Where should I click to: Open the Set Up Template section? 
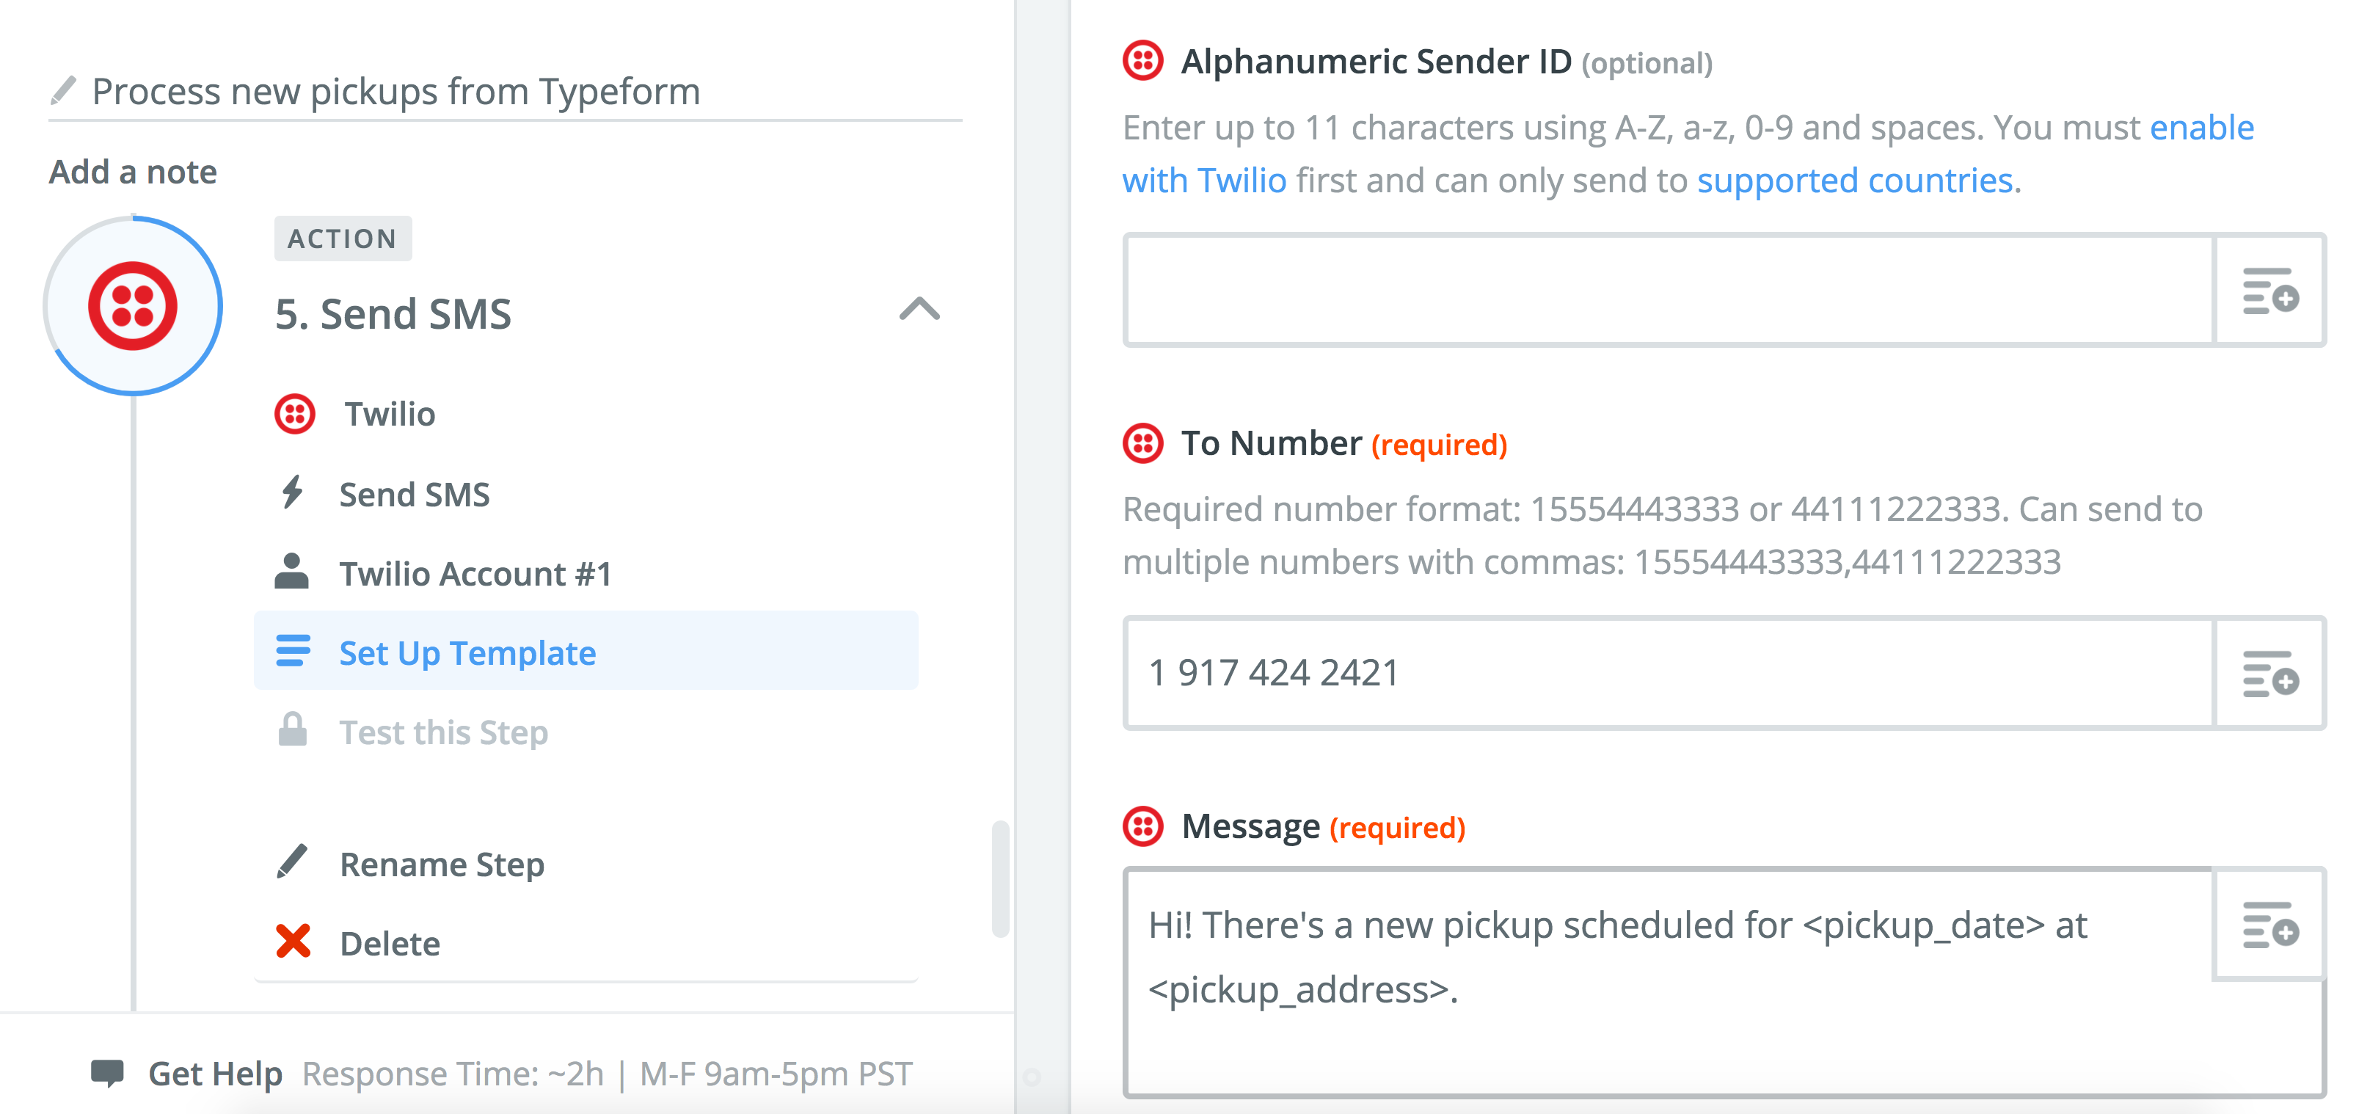[x=467, y=653]
